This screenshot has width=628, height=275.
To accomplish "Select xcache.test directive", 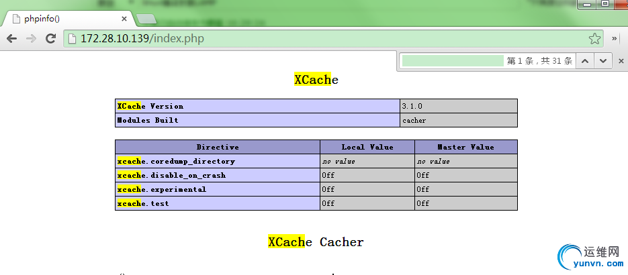I will pyautogui.click(x=143, y=203).
